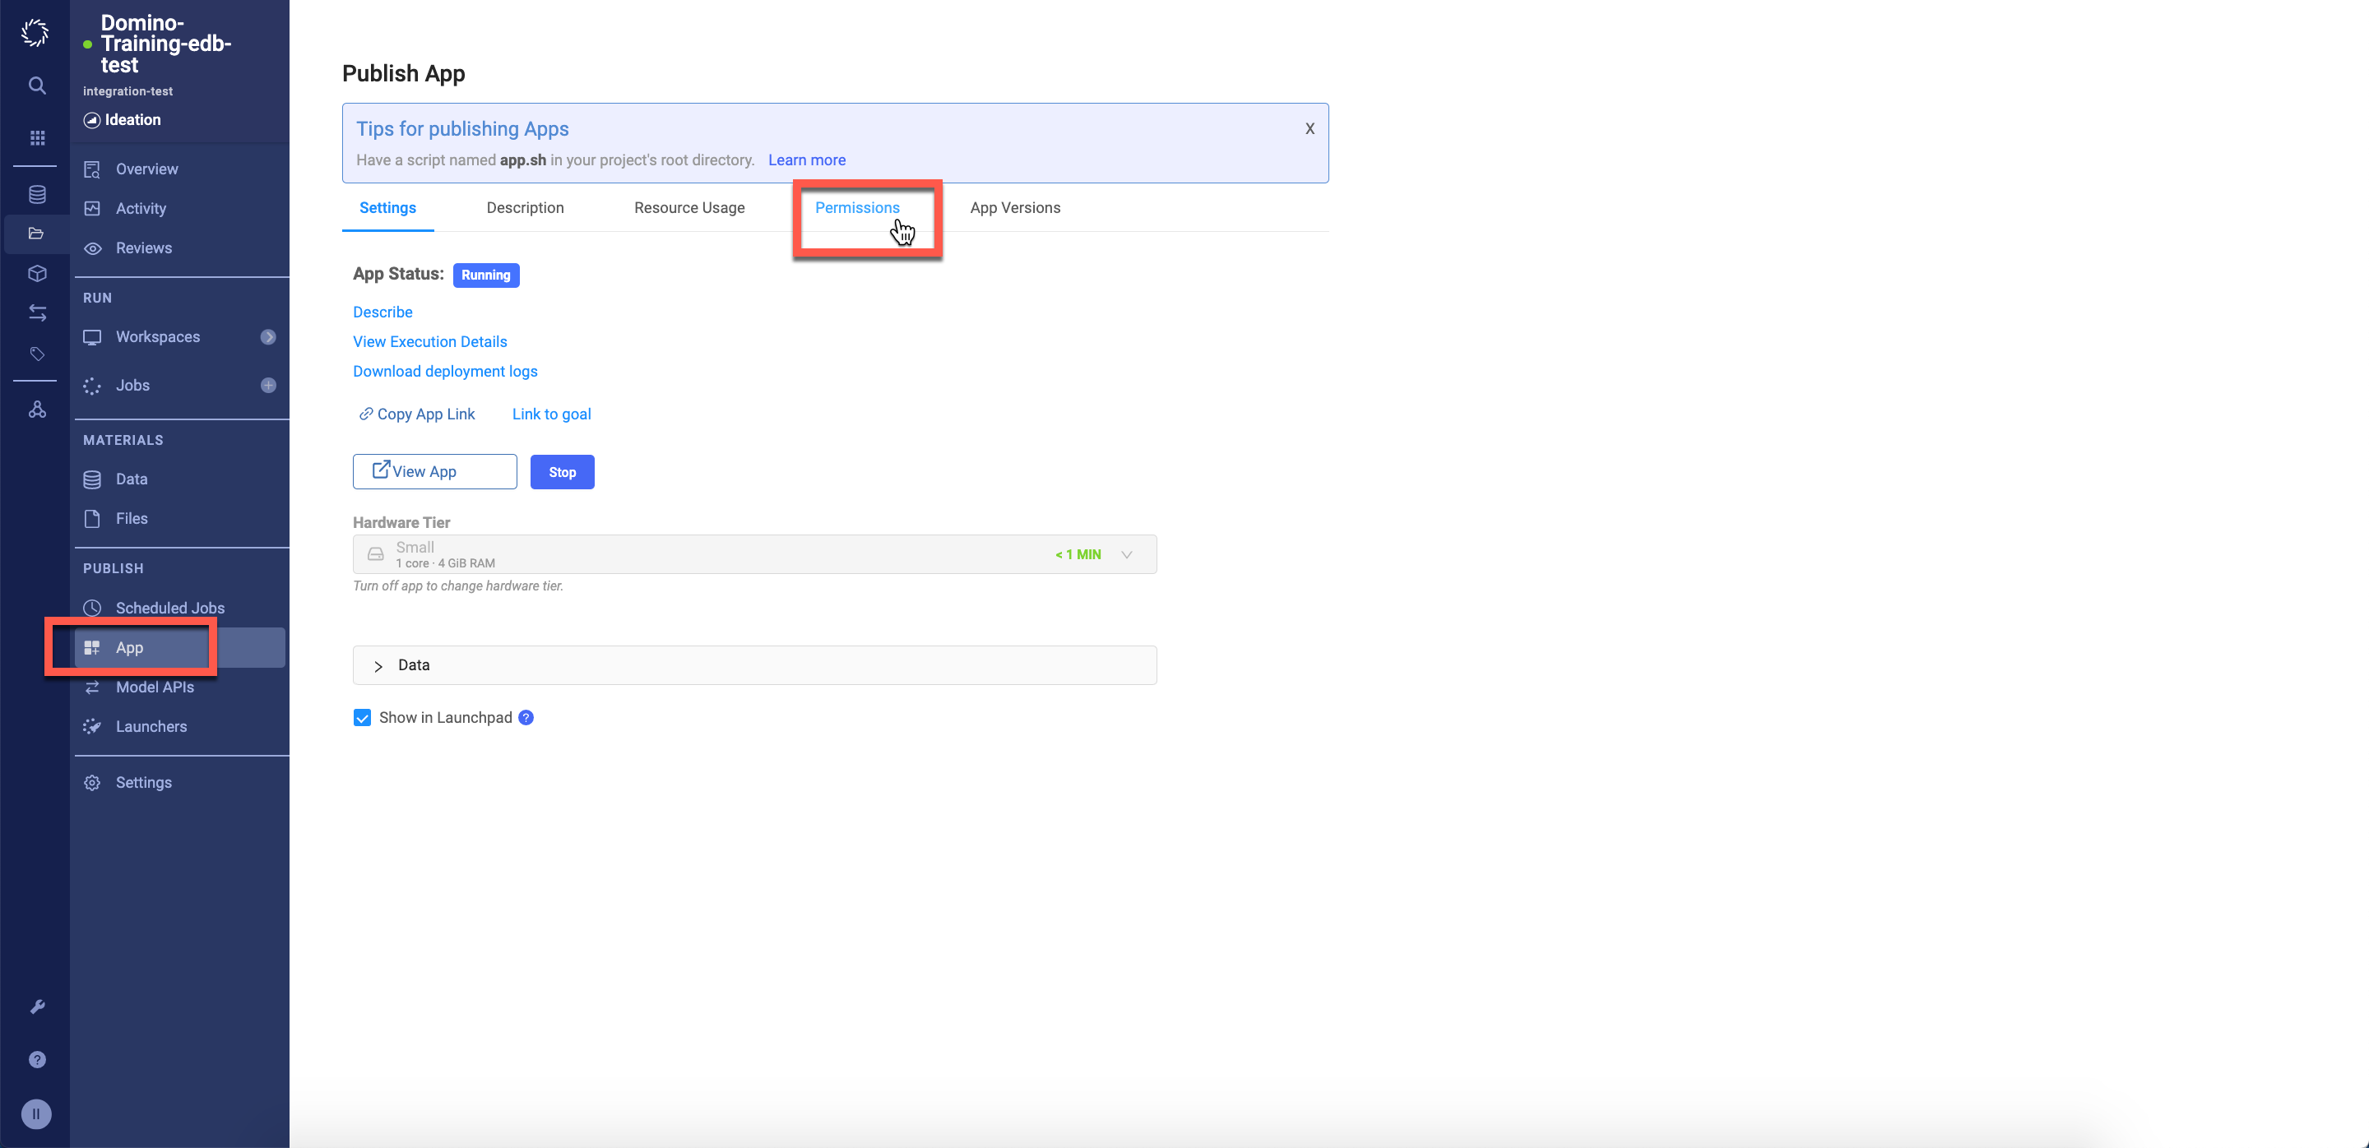The width and height of the screenshot is (2369, 1148).
Task: Switch to the Permissions tab
Action: click(x=857, y=208)
